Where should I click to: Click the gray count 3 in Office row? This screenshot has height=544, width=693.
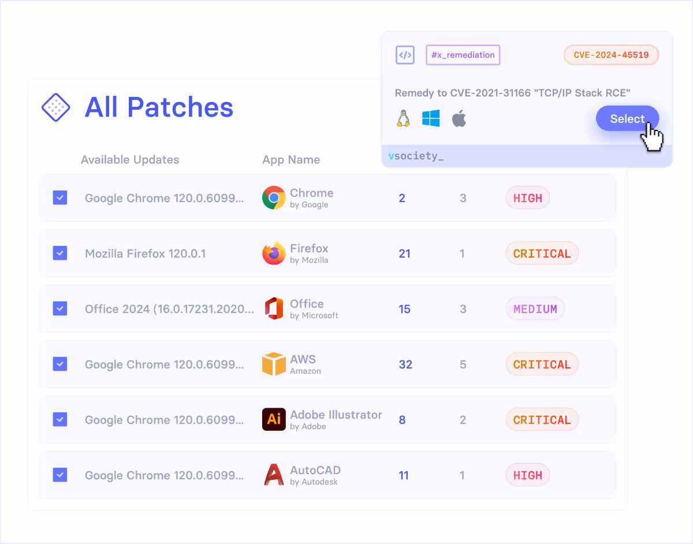[463, 309]
